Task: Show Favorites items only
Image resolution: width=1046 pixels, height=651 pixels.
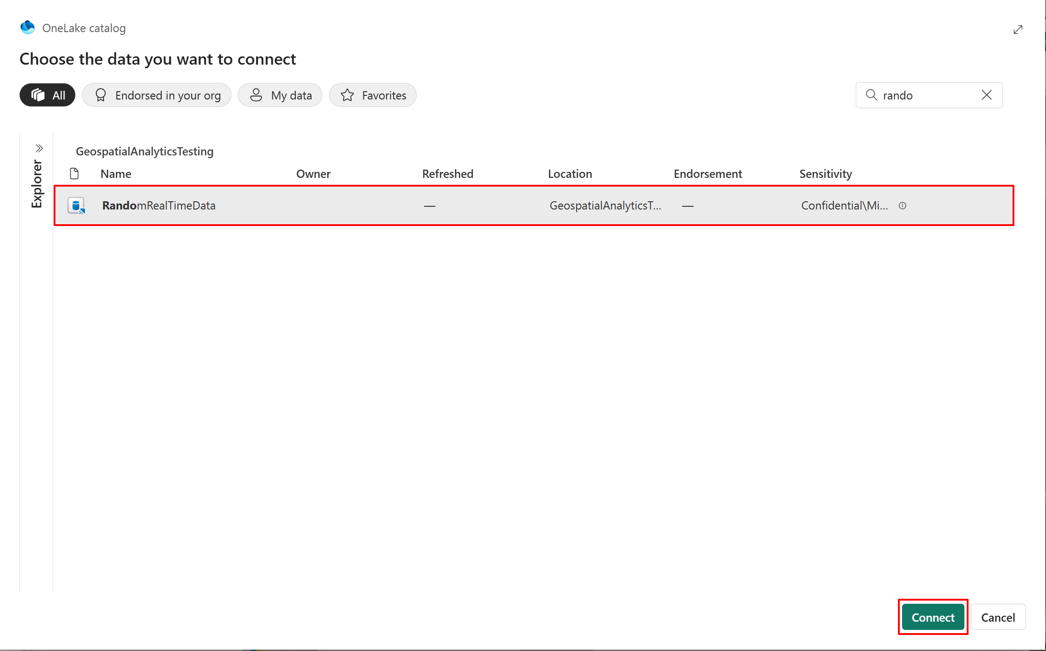Action: [373, 95]
